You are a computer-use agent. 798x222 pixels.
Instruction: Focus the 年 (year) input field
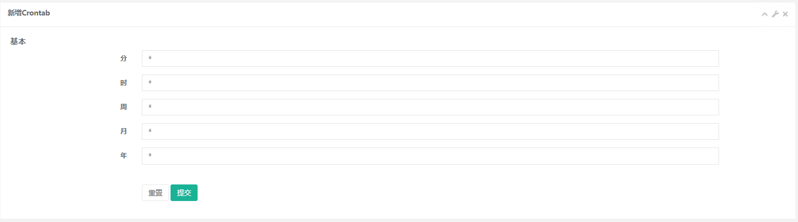[x=430, y=156]
